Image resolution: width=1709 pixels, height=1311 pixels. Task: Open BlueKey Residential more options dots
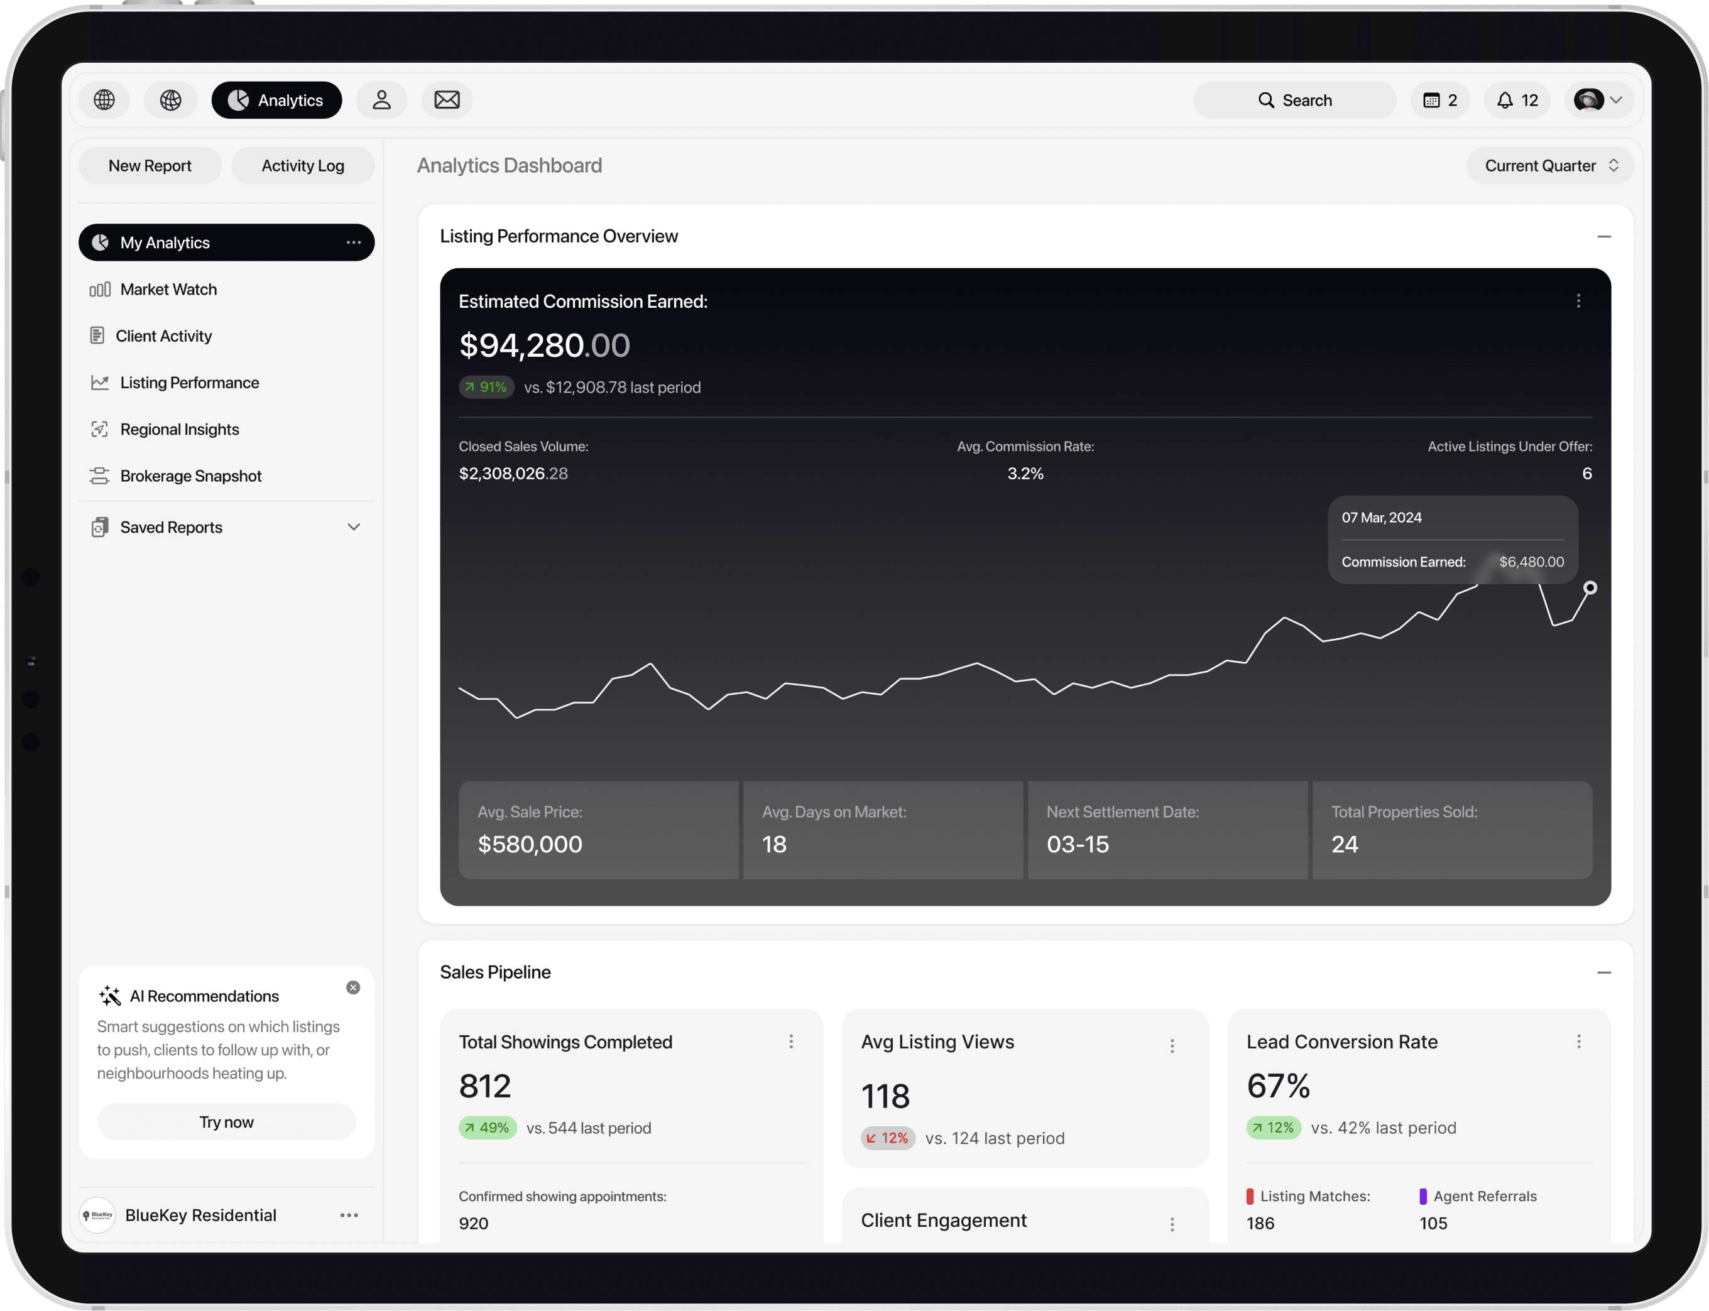pos(349,1215)
